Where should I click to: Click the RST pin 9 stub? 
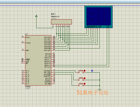23,50
